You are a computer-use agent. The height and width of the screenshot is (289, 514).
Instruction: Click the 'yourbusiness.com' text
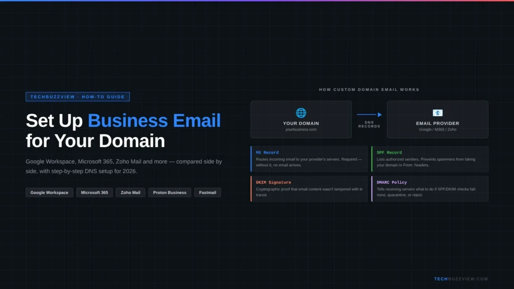click(x=301, y=129)
